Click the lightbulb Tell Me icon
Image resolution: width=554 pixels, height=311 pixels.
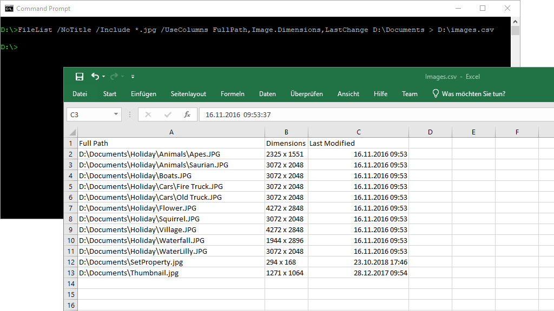(x=436, y=93)
